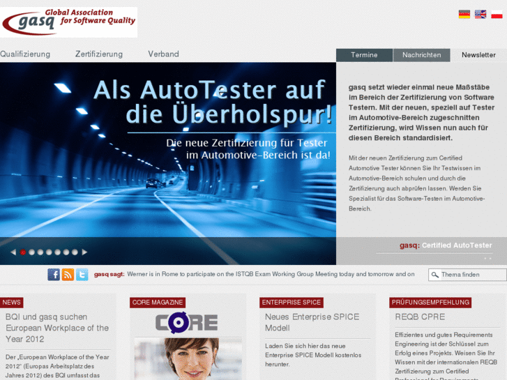Open the CORE magazine cover photo
The height and width of the screenshot is (380, 507).
tap(188, 359)
